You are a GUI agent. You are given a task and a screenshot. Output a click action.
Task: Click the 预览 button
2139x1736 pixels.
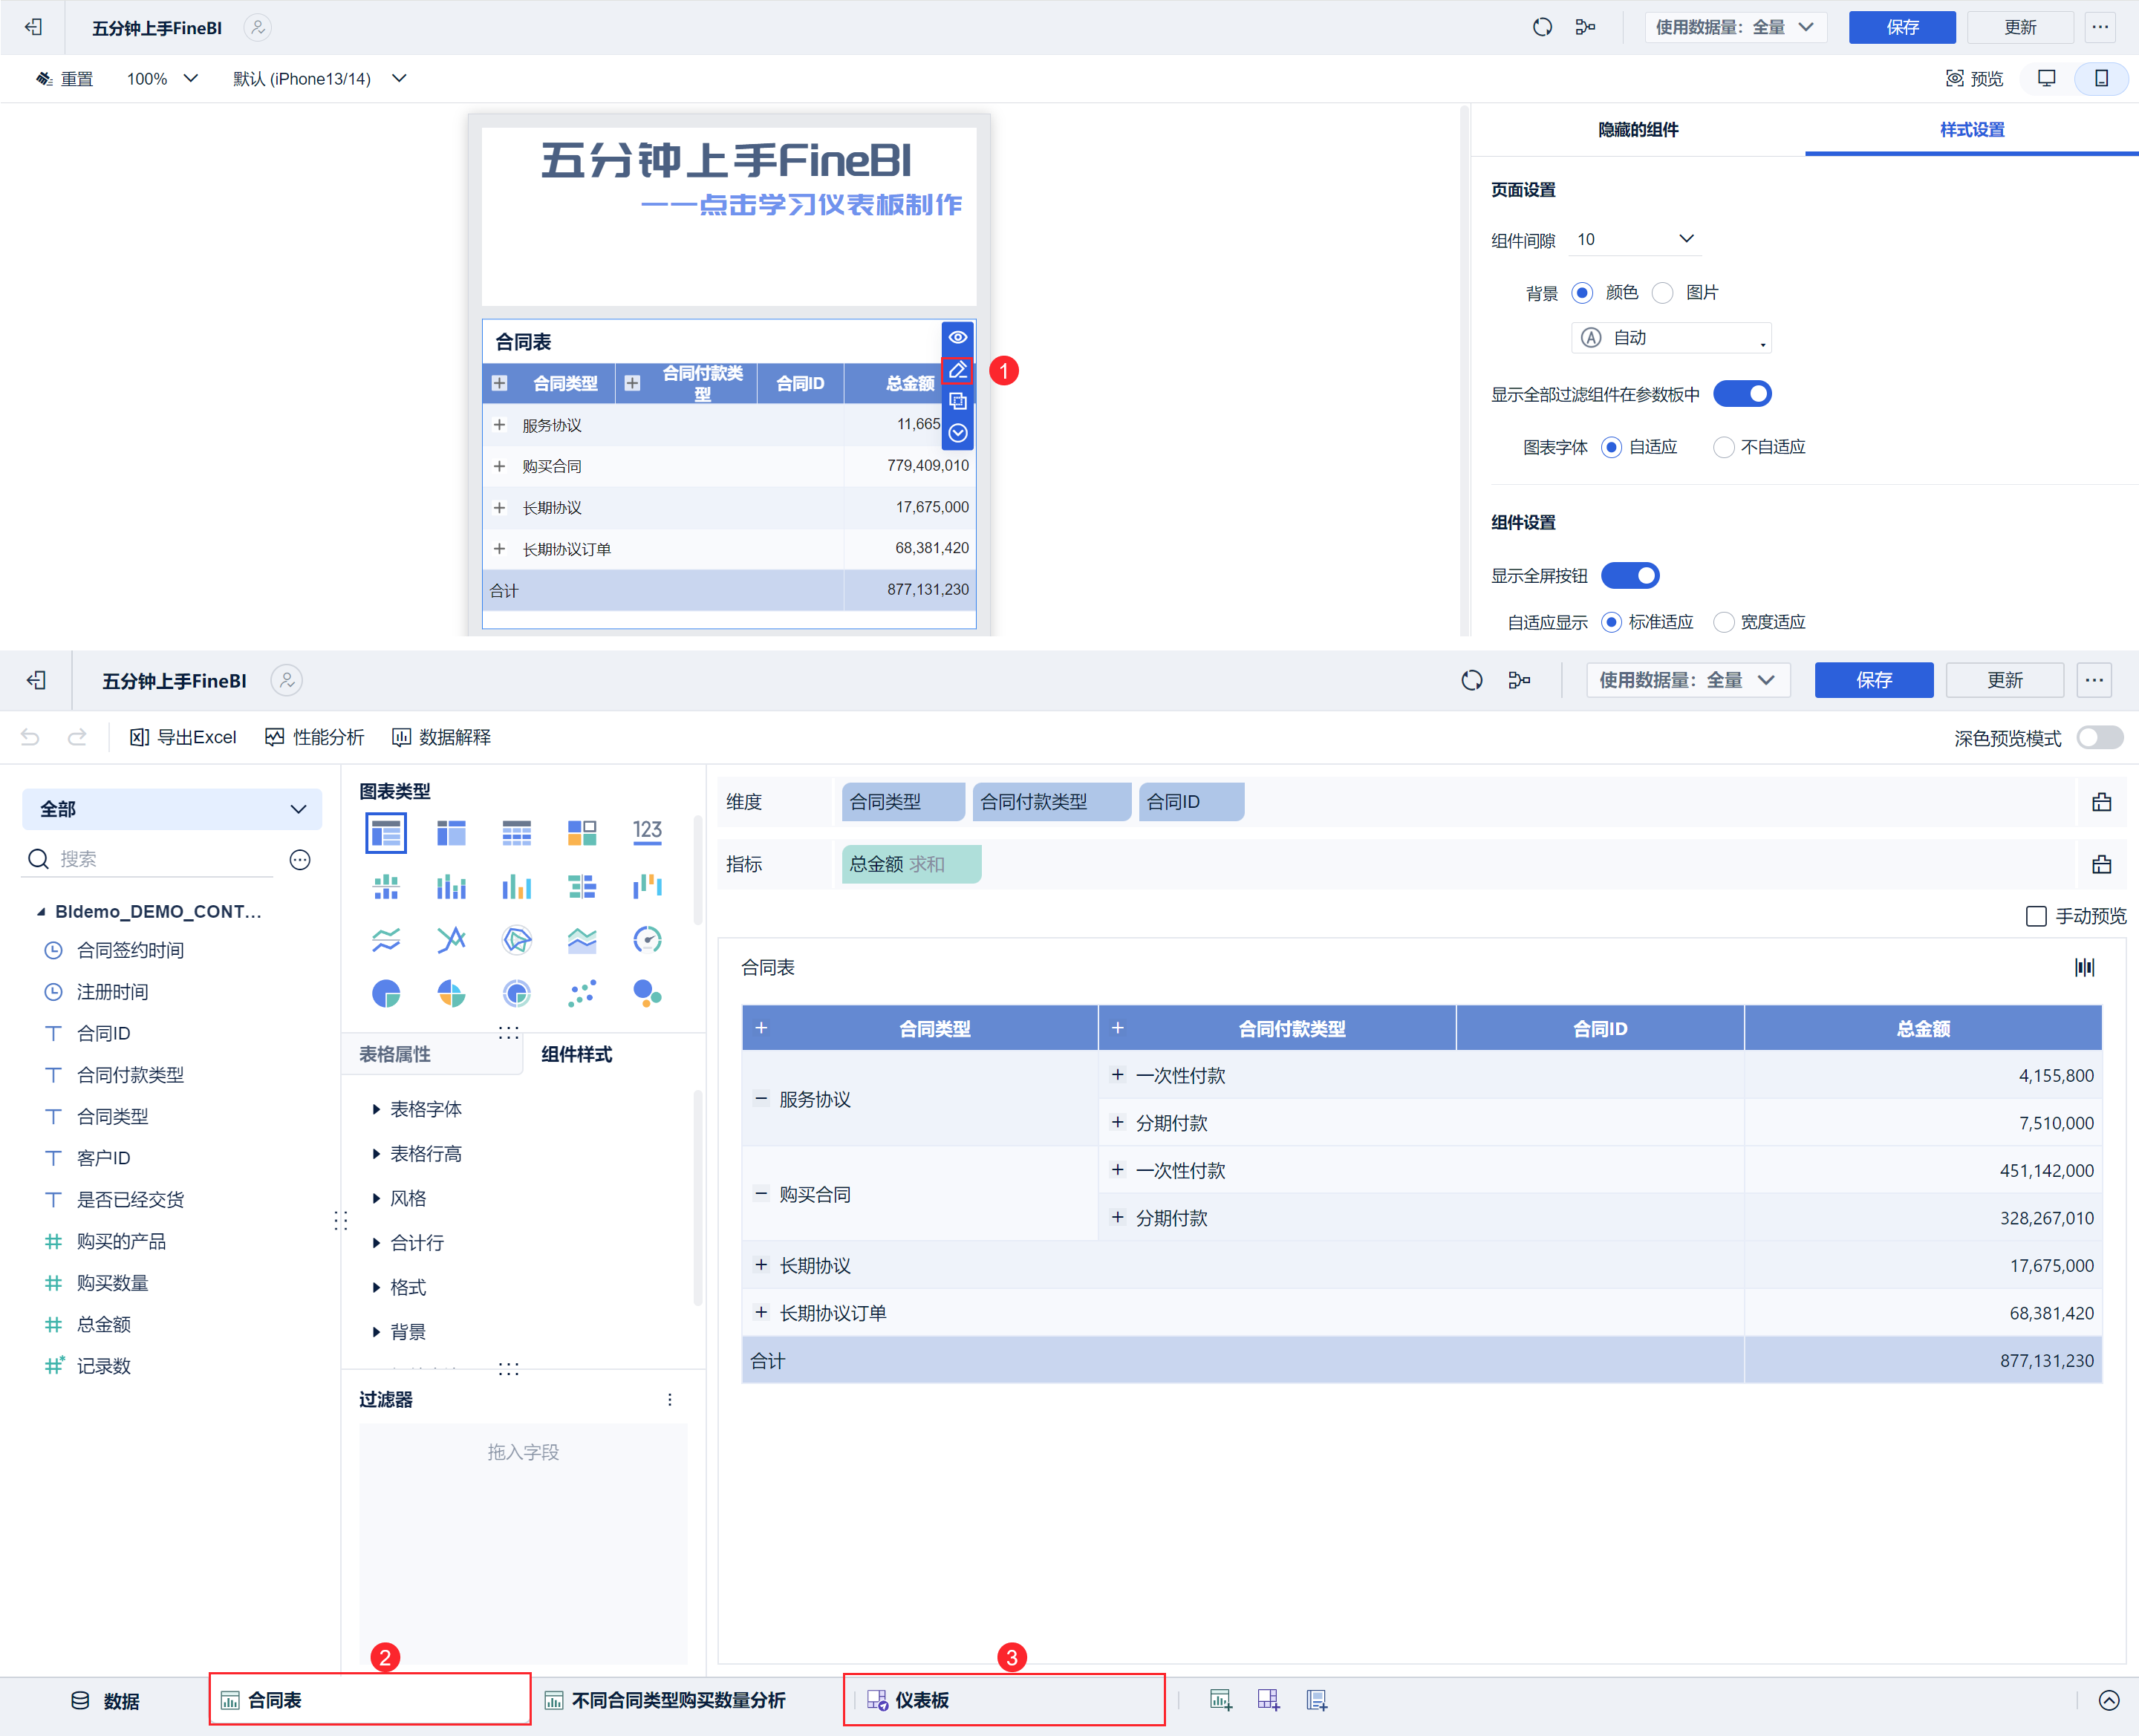1974,79
